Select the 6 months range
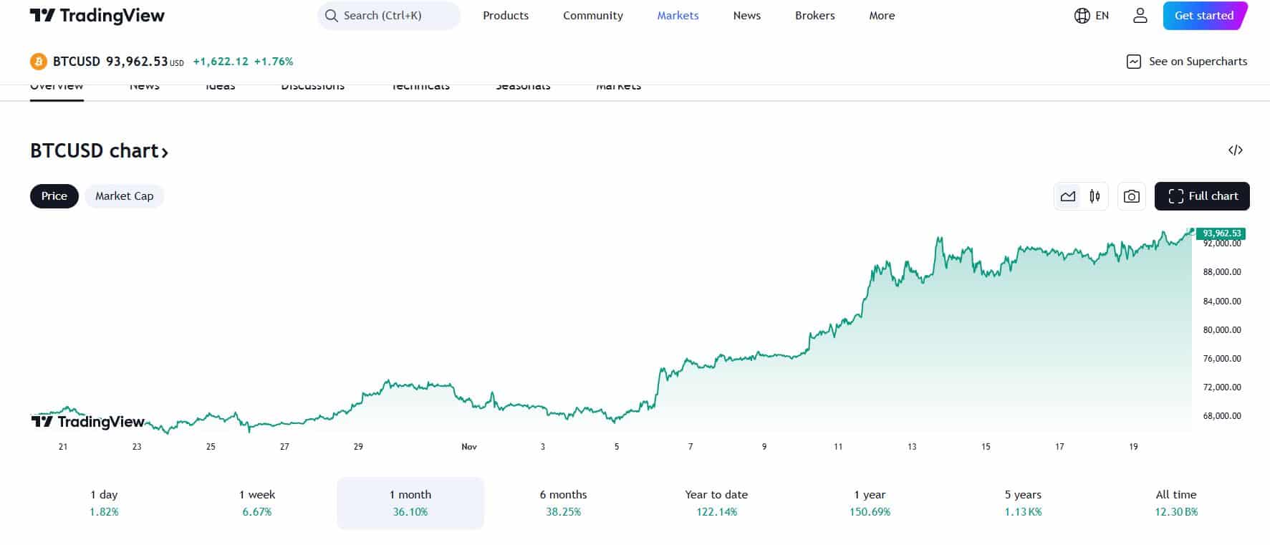The width and height of the screenshot is (1270, 545). point(564,503)
